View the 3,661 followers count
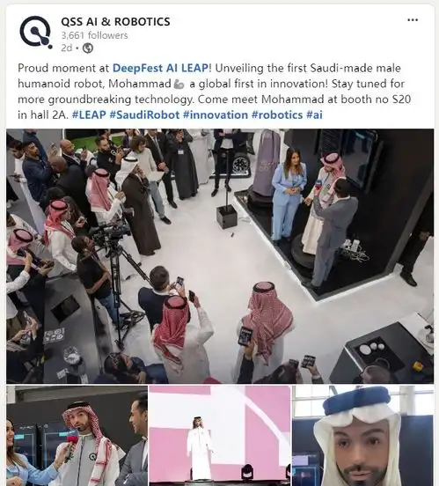Image resolution: width=439 pixels, height=486 pixels. tap(94, 35)
